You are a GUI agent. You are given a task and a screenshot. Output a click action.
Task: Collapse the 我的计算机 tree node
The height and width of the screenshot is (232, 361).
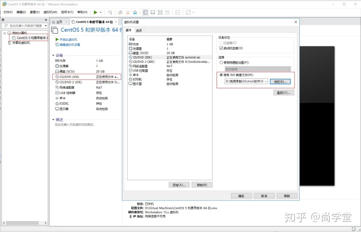5,33
